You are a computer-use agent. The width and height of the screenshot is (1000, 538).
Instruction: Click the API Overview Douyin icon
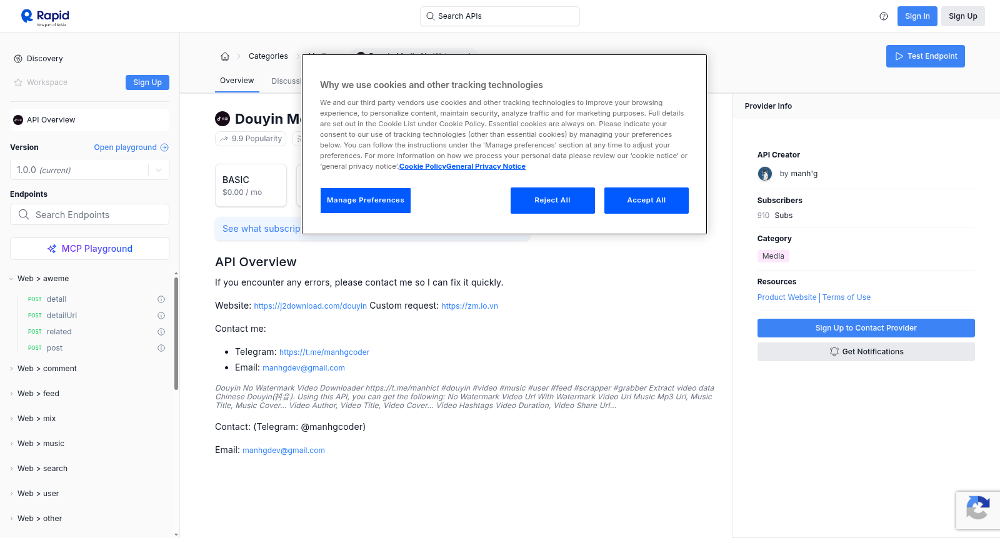(18, 120)
